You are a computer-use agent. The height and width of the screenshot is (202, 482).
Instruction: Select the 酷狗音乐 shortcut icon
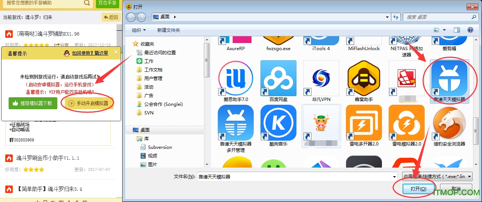278,126
